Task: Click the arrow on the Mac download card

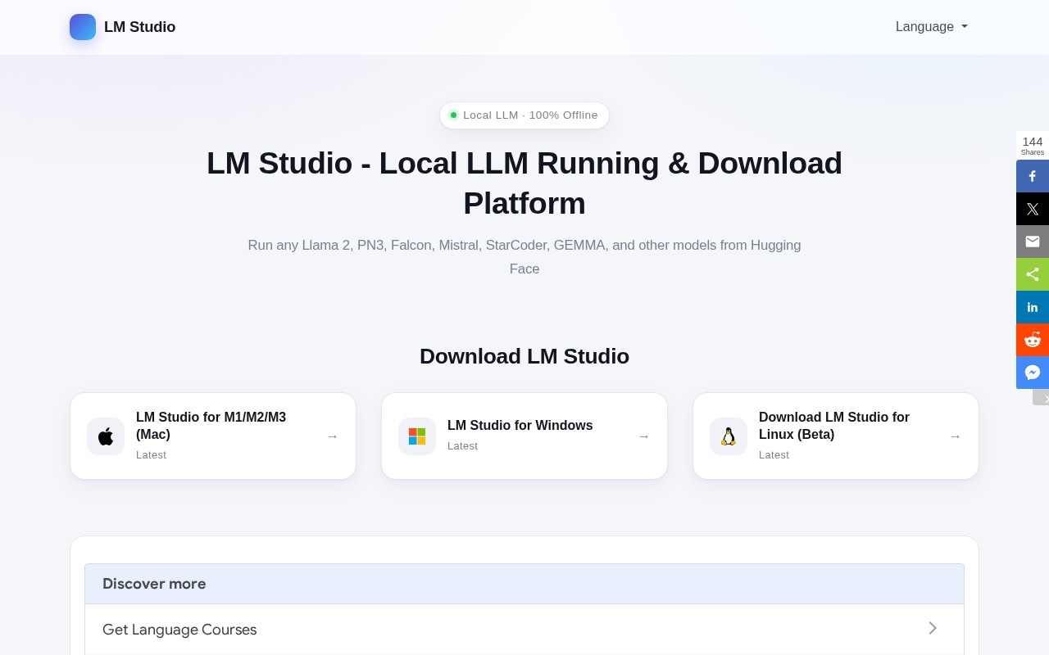Action: tap(332, 436)
